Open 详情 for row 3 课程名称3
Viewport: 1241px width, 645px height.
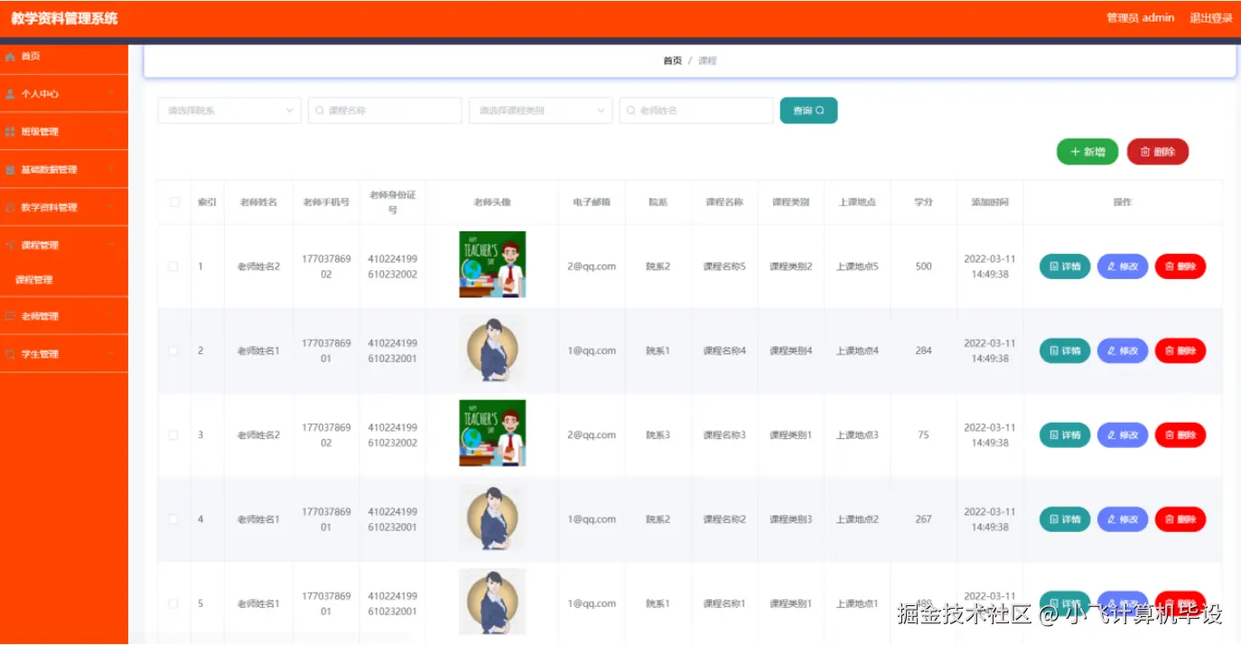(x=1065, y=435)
